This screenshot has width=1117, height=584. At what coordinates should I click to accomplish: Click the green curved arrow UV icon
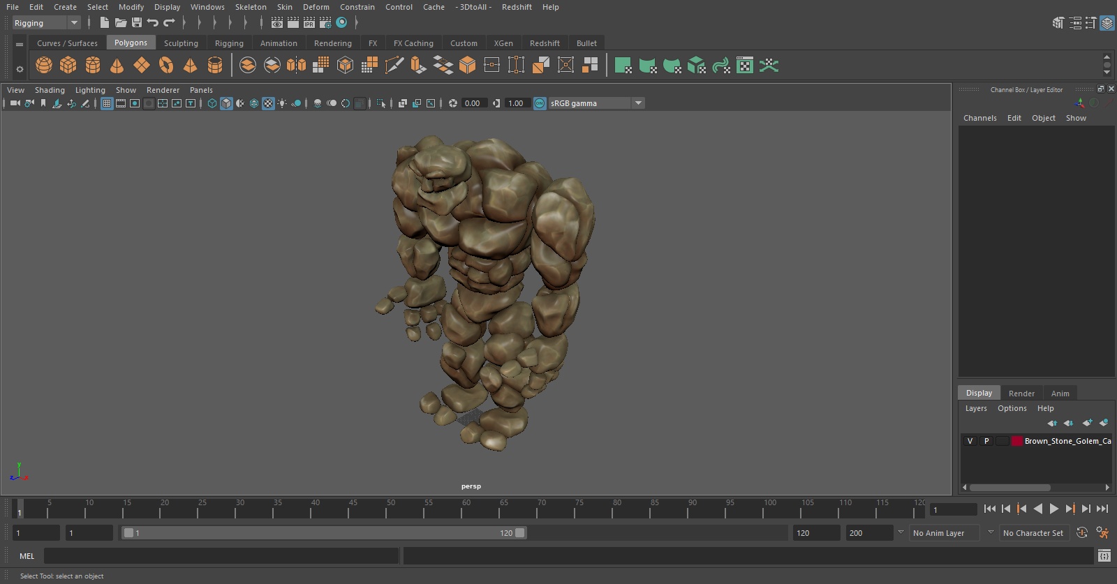720,66
